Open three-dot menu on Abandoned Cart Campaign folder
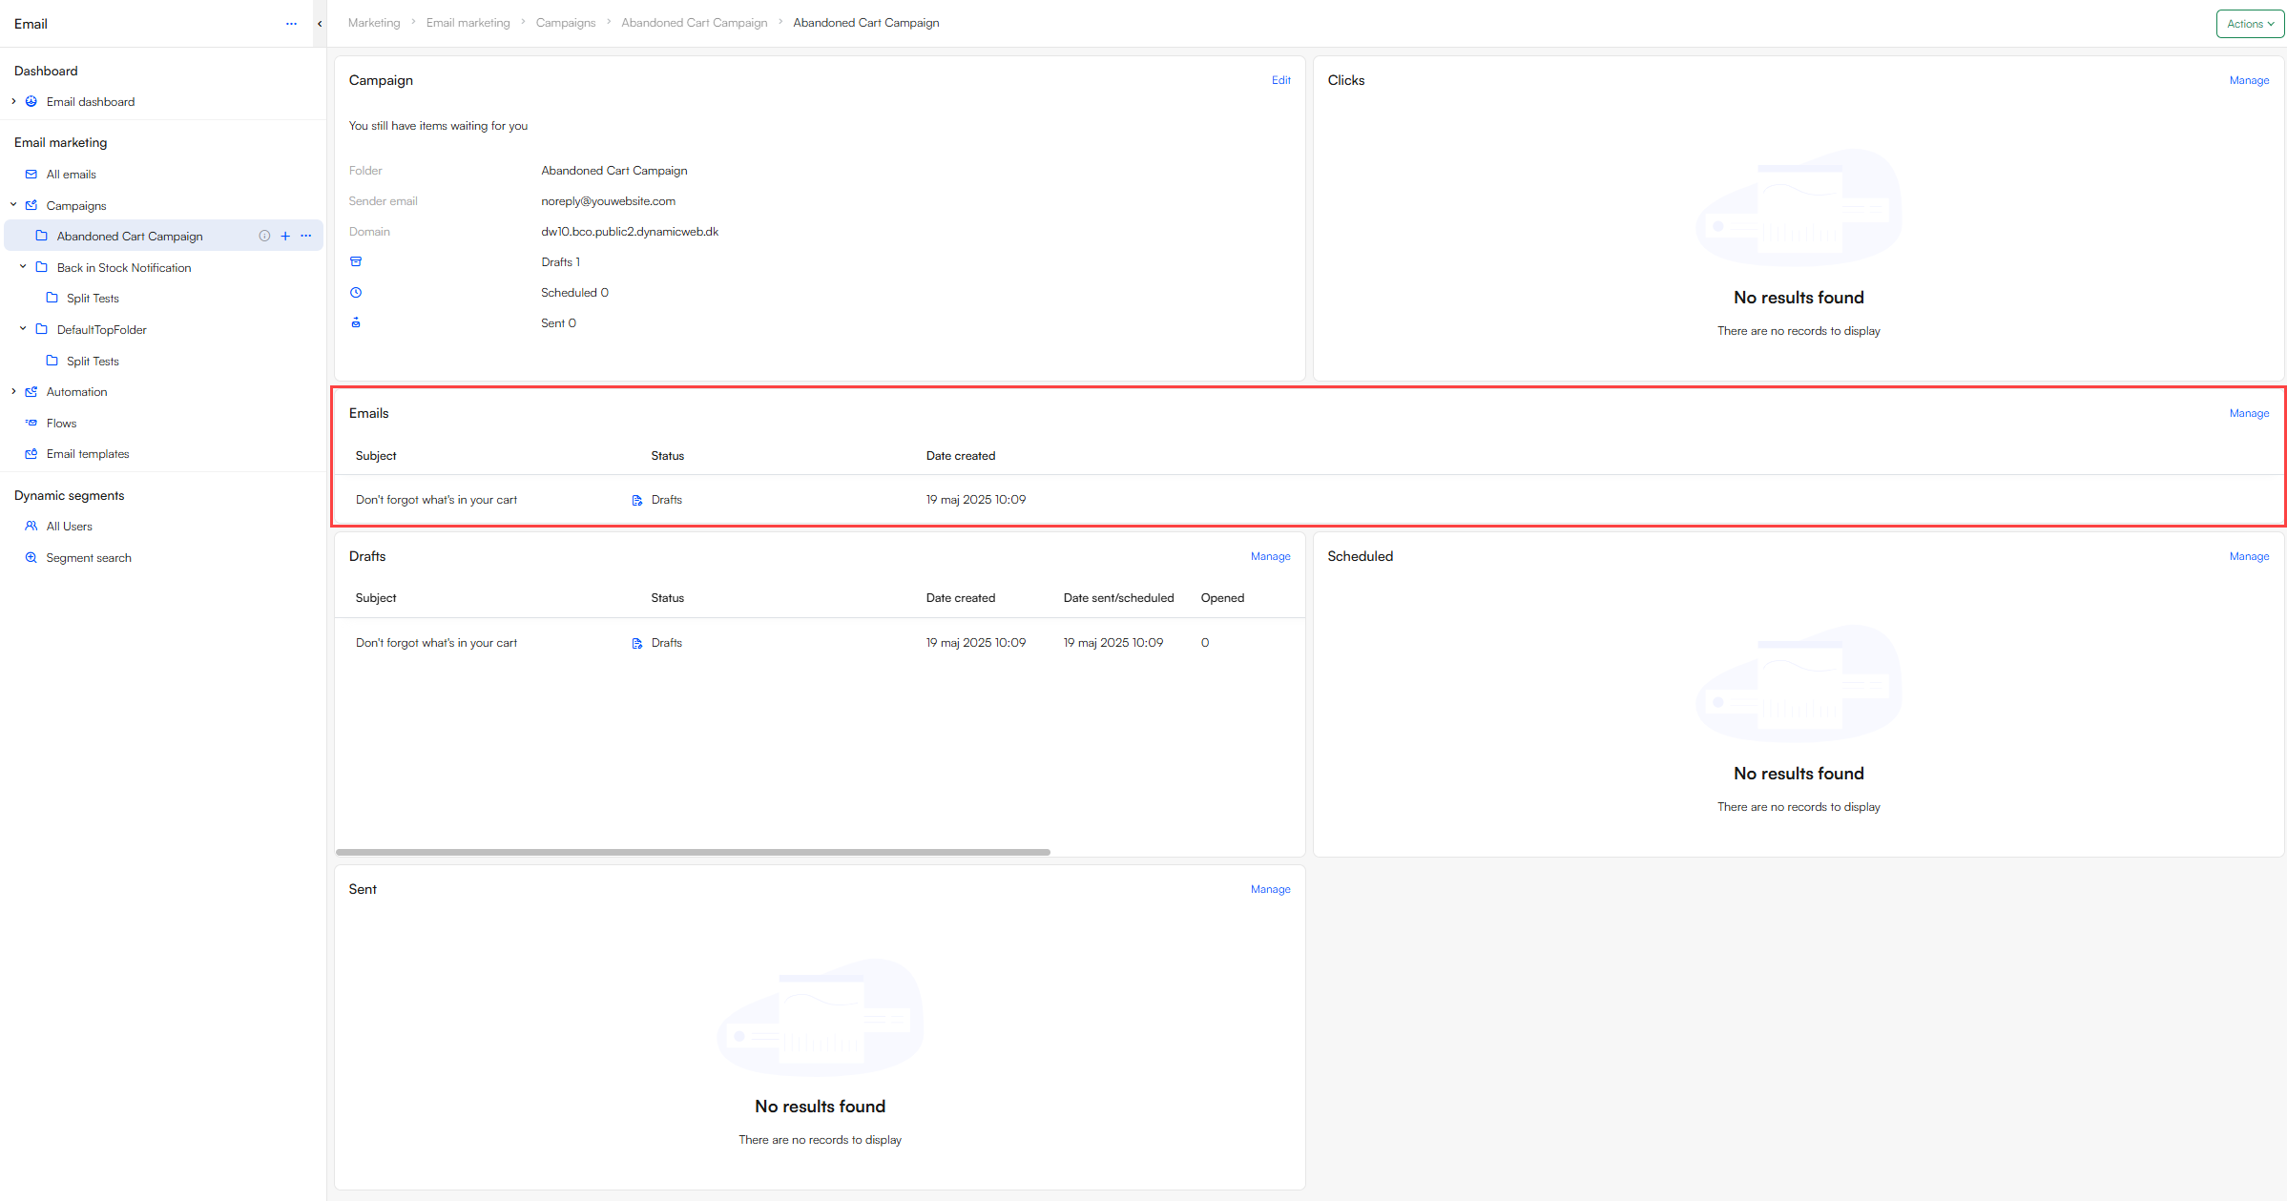The width and height of the screenshot is (2287, 1201). click(306, 237)
